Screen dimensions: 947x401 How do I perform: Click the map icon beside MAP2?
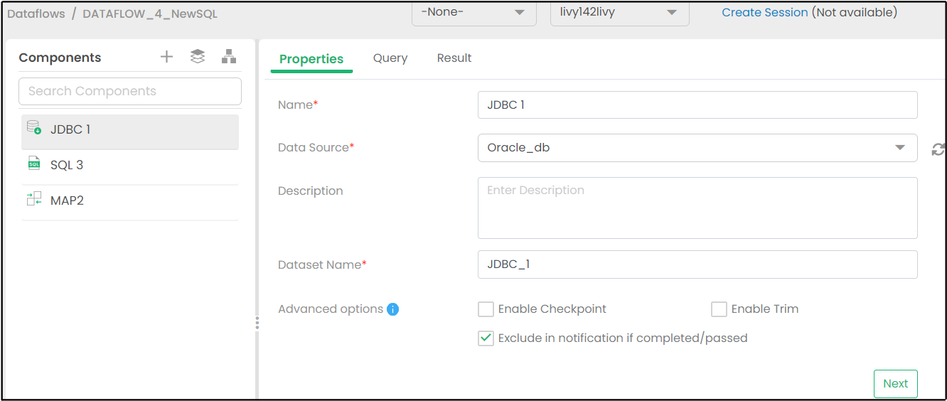click(x=33, y=199)
